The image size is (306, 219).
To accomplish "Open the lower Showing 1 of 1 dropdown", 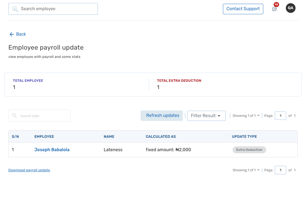I will [246, 170].
